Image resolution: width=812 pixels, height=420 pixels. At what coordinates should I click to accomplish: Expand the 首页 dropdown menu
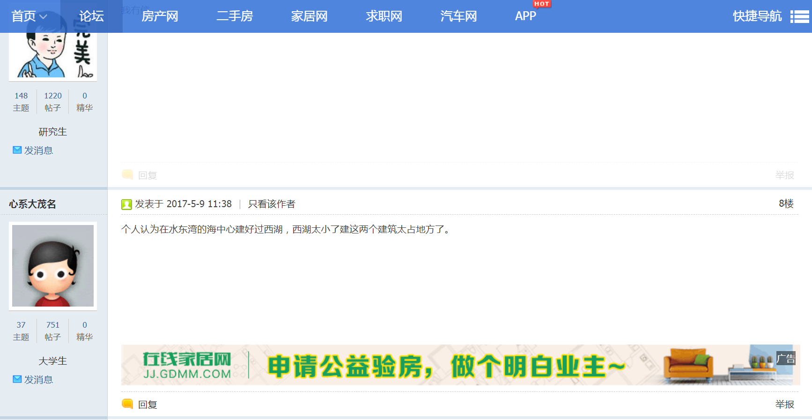[30, 16]
